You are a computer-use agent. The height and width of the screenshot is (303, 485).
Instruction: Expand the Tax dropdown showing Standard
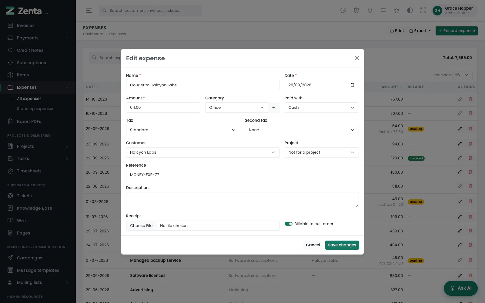(x=183, y=130)
